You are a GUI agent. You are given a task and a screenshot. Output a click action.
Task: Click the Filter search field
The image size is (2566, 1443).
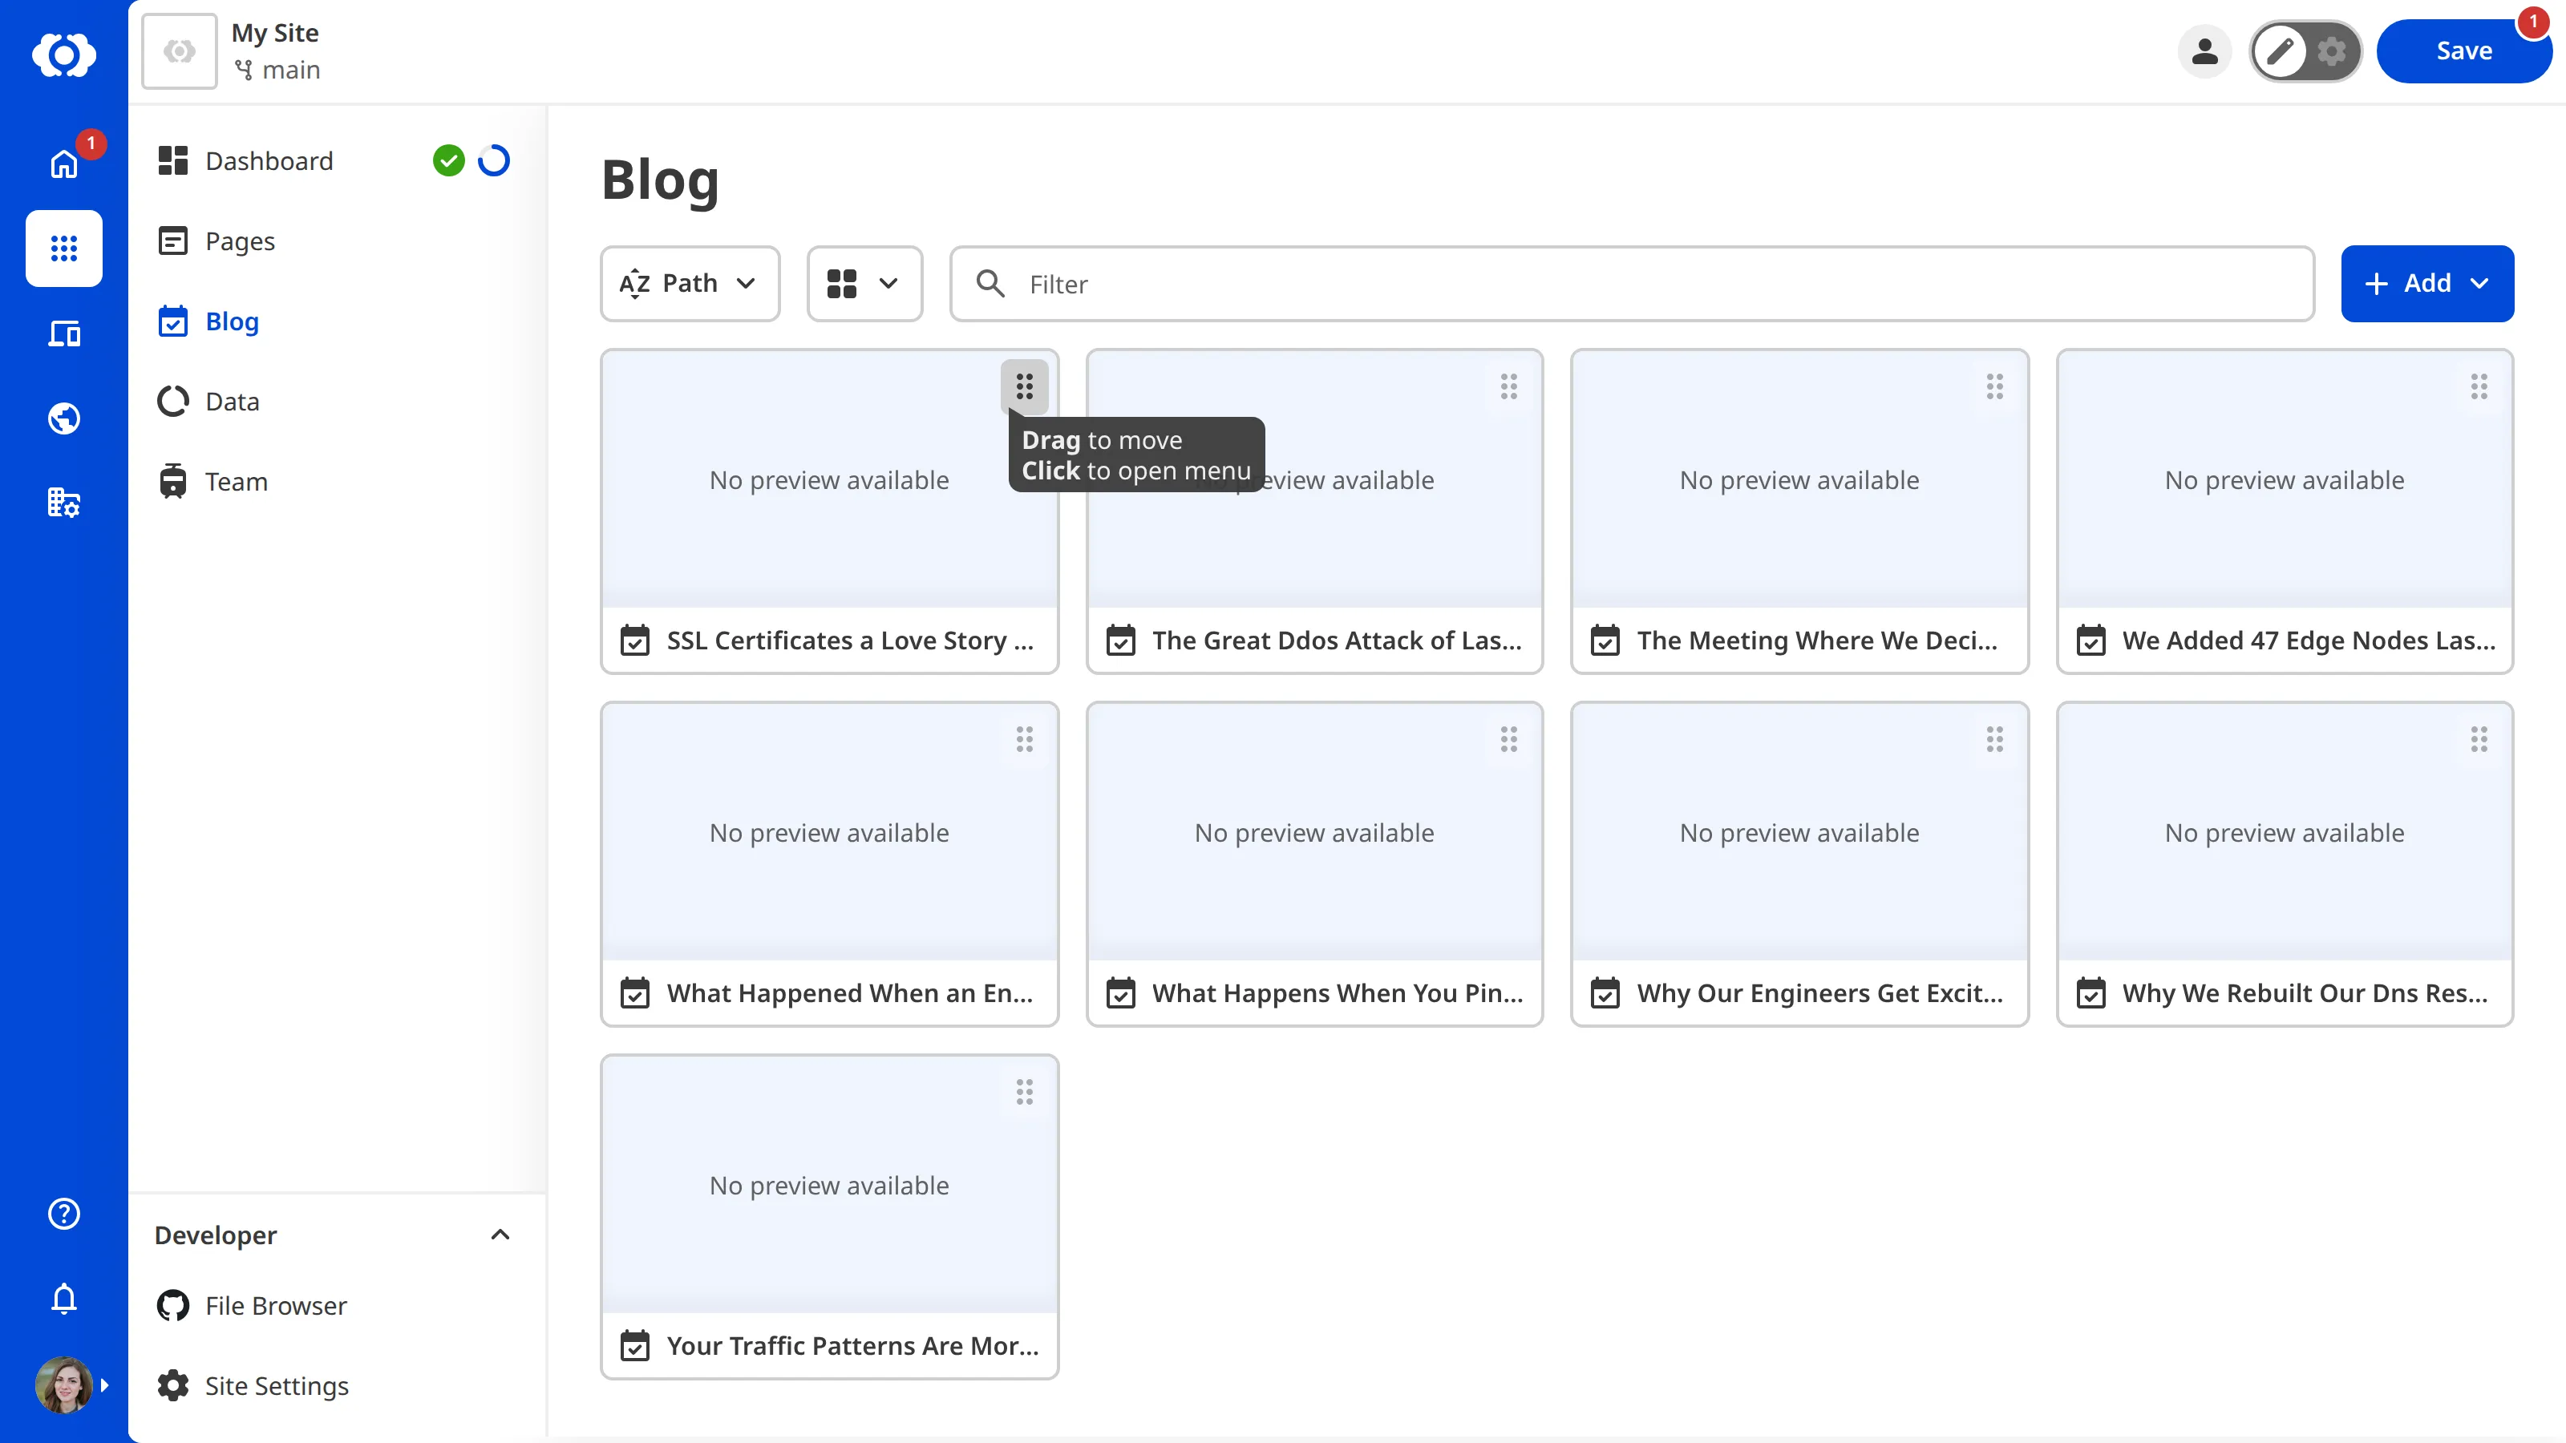(x=1632, y=284)
